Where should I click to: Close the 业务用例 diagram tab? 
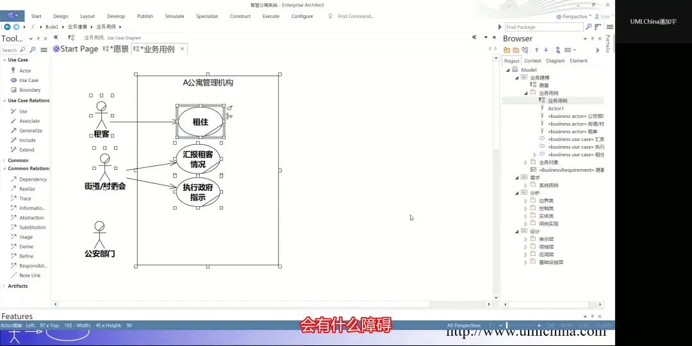pyautogui.click(x=182, y=49)
